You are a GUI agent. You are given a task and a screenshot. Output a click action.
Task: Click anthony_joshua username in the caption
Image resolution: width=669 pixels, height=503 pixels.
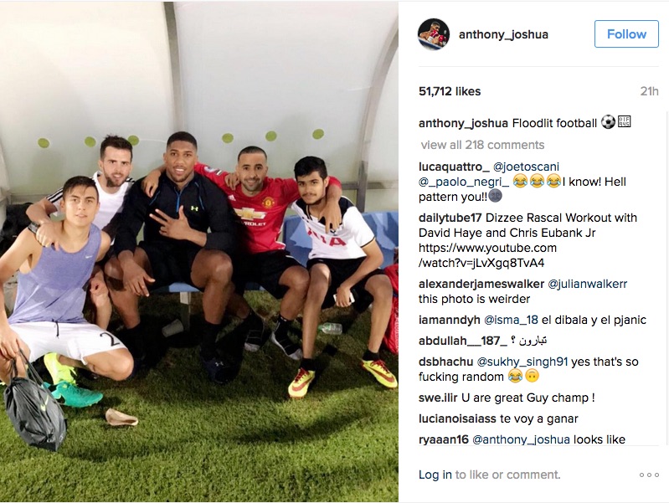tap(463, 123)
